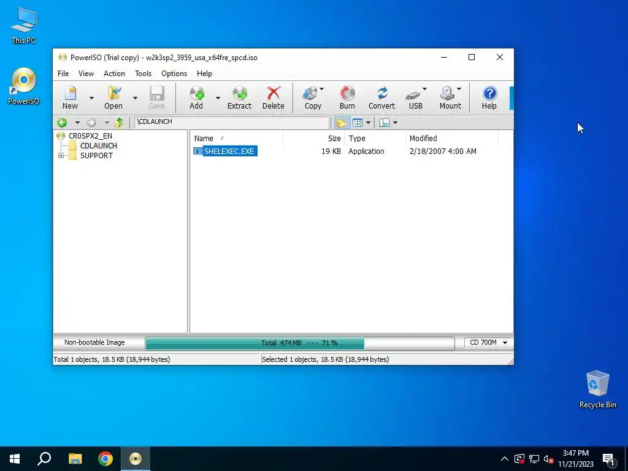The height and width of the screenshot is (471, 628).
Task: Sort by the Size column header
Action: point(313,139)
